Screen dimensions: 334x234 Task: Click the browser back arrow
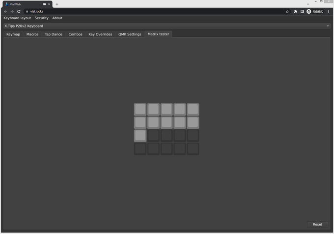pyautogui.click(x=5, y=11)
